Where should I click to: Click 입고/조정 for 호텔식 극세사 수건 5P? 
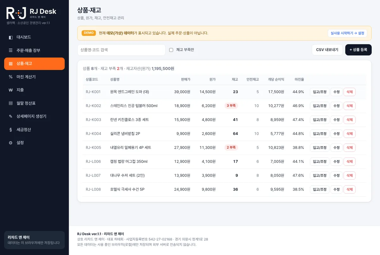(x=320, y=189)
